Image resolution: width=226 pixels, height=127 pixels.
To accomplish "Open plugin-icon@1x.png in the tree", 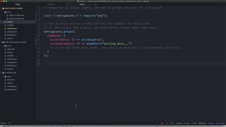I will pyautogui.click(x=16, y=15).
